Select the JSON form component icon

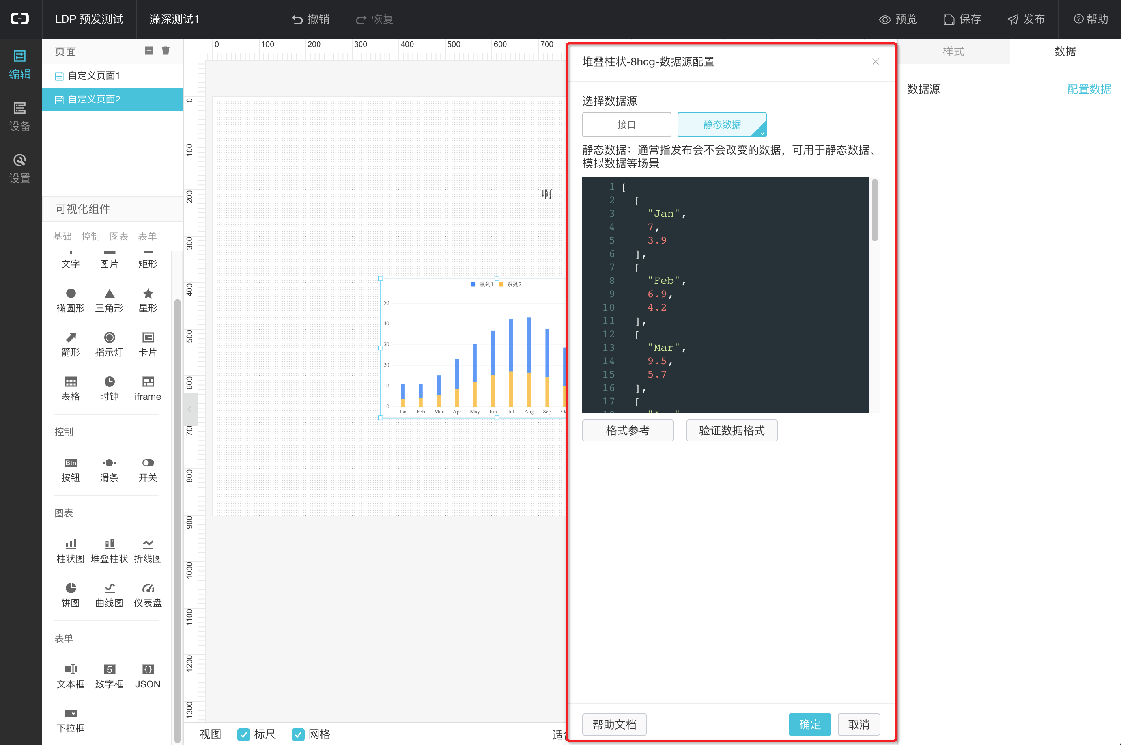click(148, 669)
